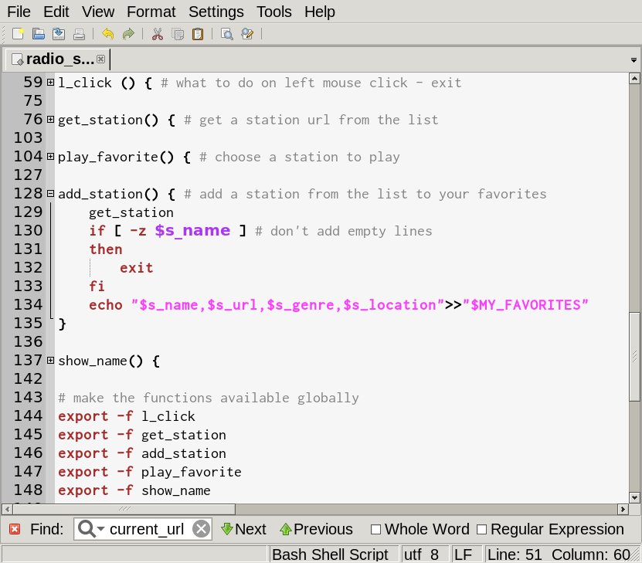Click the 'then' keyword on line 131
The width and height of the screenshot is (642, 563).
coord(106,249)
